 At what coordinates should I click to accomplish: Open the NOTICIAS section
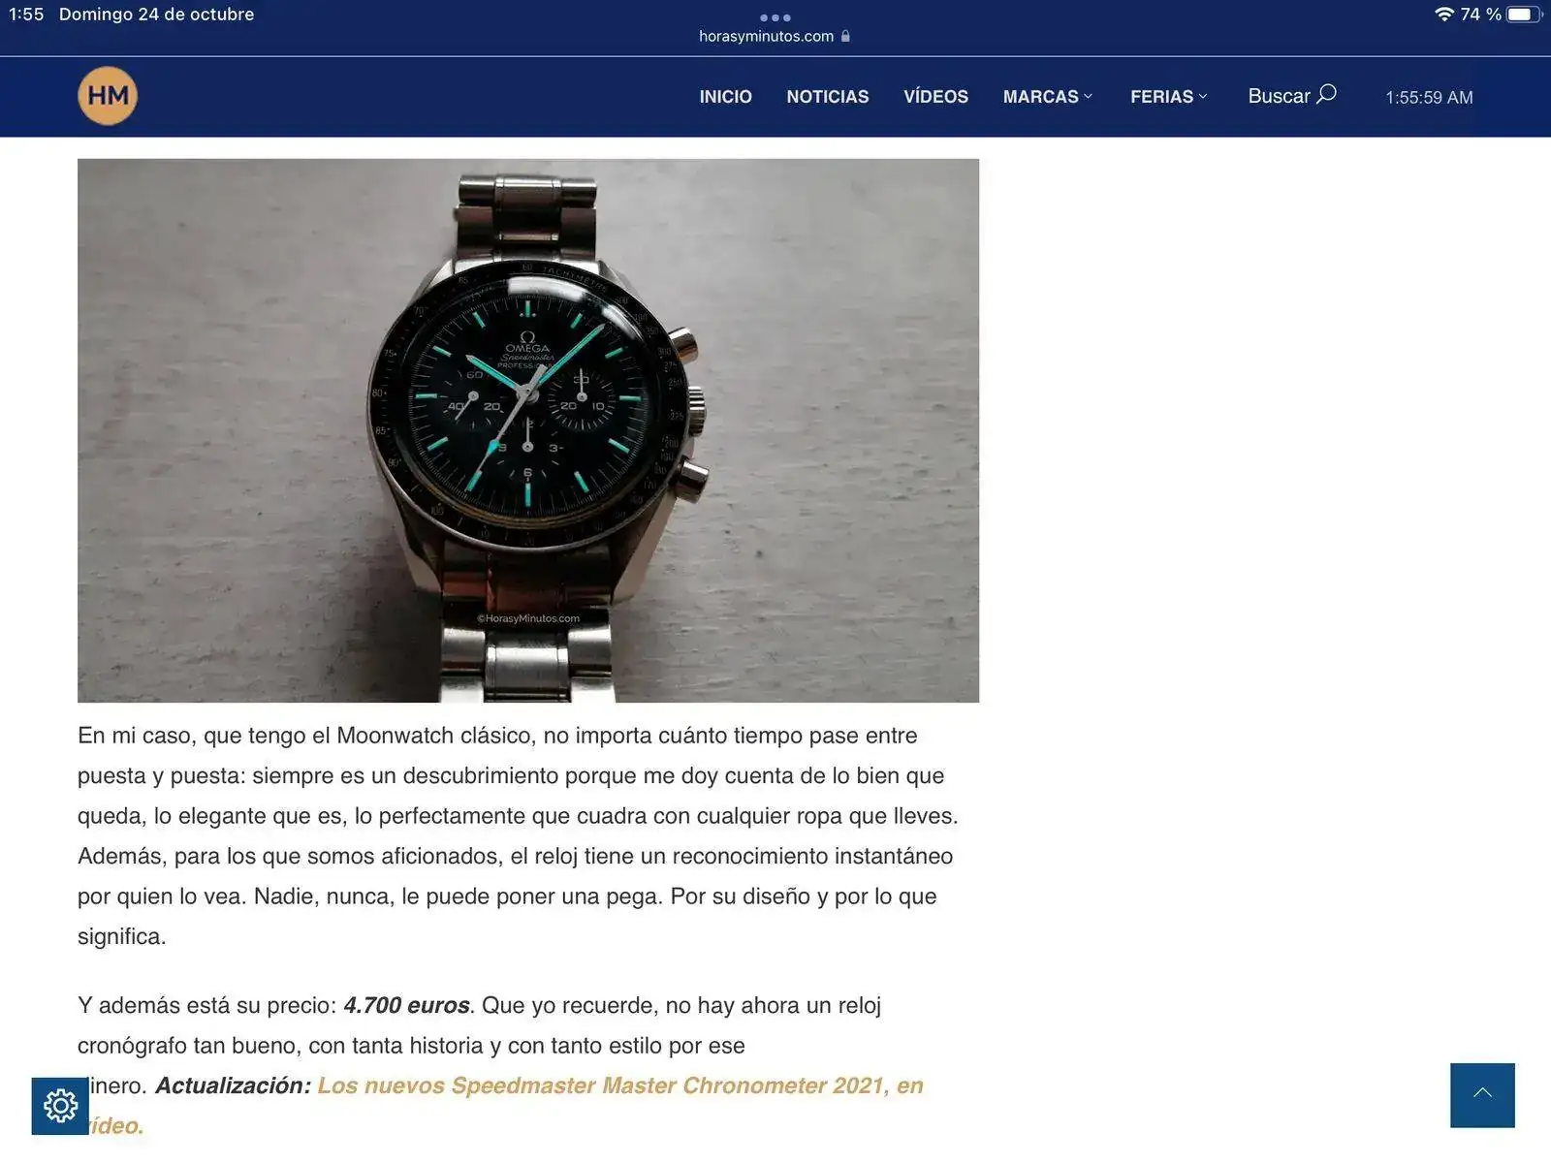click(x=828, y=97)
